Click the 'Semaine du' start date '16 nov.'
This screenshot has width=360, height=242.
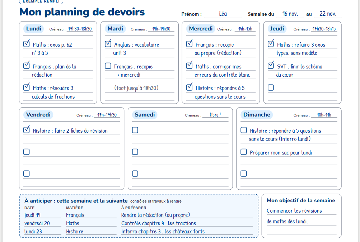click(x=290, y=14)
